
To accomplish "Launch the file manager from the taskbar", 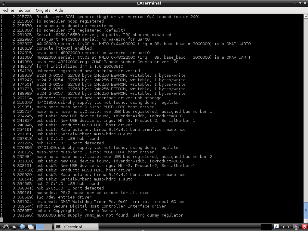I will point(14,227).
